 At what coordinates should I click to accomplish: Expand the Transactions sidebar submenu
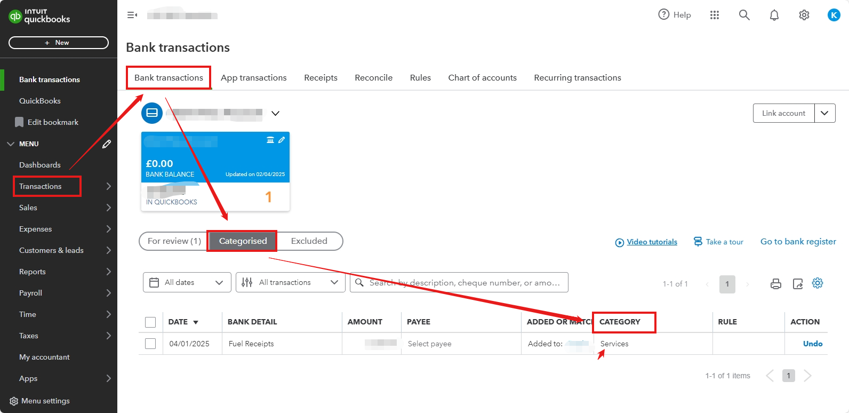[108, 186]
